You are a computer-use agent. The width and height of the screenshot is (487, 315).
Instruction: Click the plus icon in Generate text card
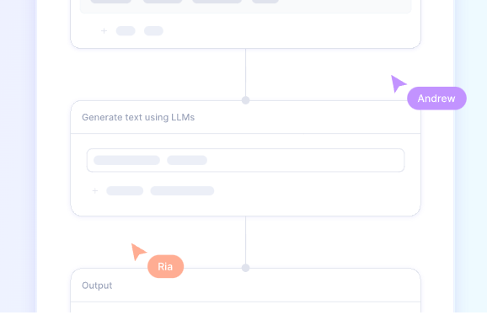tap(95, 190)
